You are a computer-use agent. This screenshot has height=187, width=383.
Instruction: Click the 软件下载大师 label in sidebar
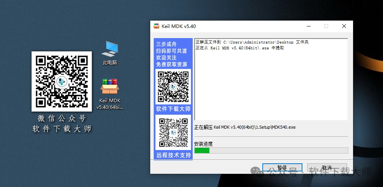(174, 109)
